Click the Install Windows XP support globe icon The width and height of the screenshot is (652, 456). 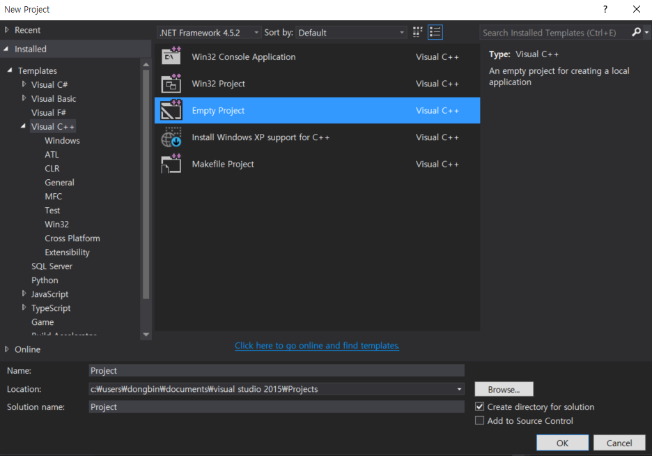tap(171, 137)
